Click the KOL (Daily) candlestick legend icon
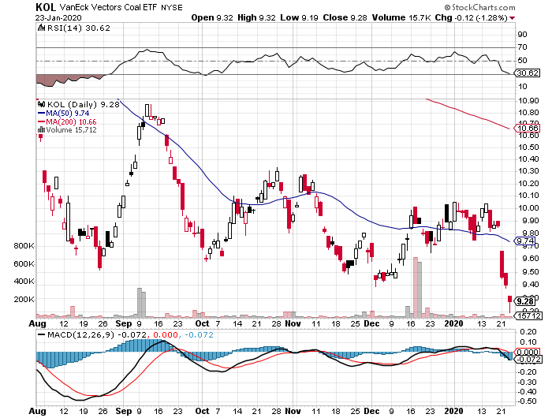Image resolution: width=552 pixels, height=418 pixels. [42, 104]
